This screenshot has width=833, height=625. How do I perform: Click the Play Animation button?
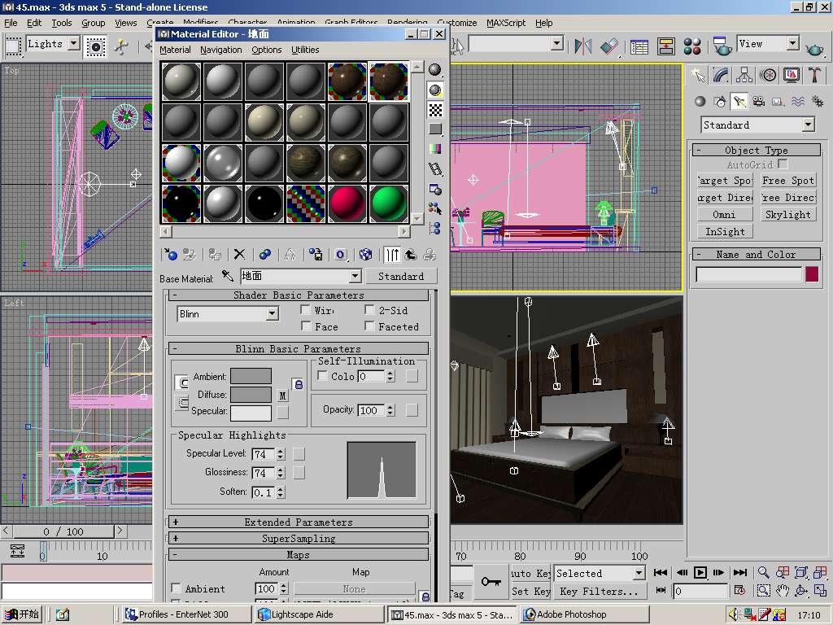pyautogui.click(x=700, y=573)
